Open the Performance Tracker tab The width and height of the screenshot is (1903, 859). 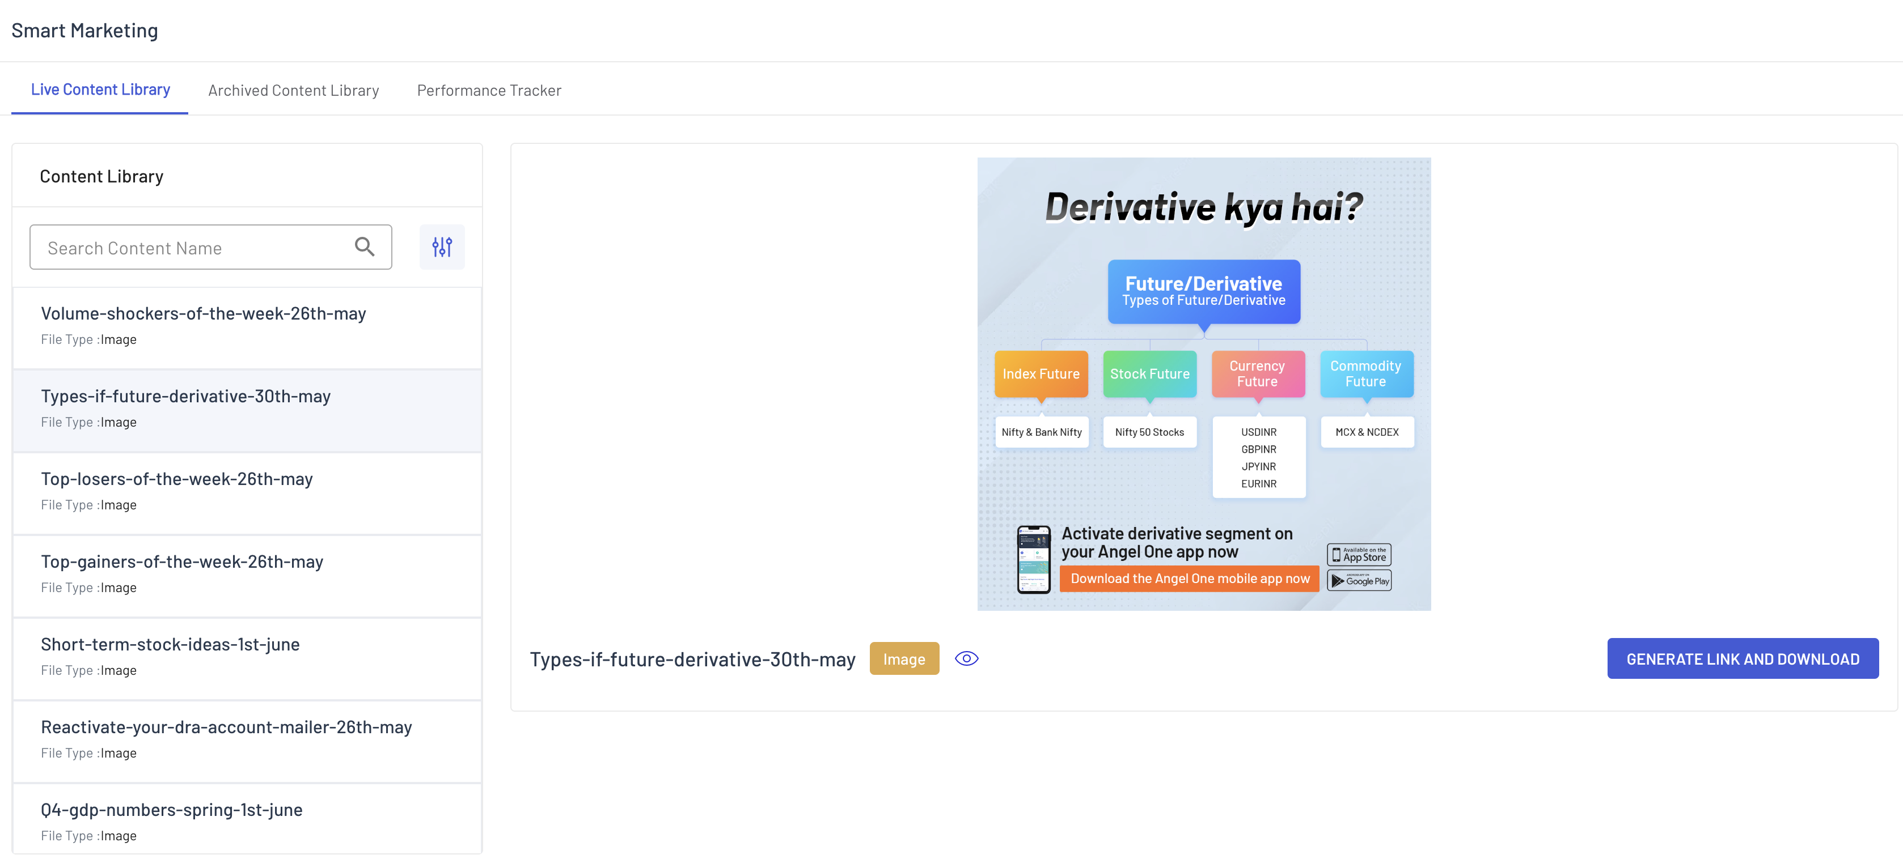coord(488,90)
